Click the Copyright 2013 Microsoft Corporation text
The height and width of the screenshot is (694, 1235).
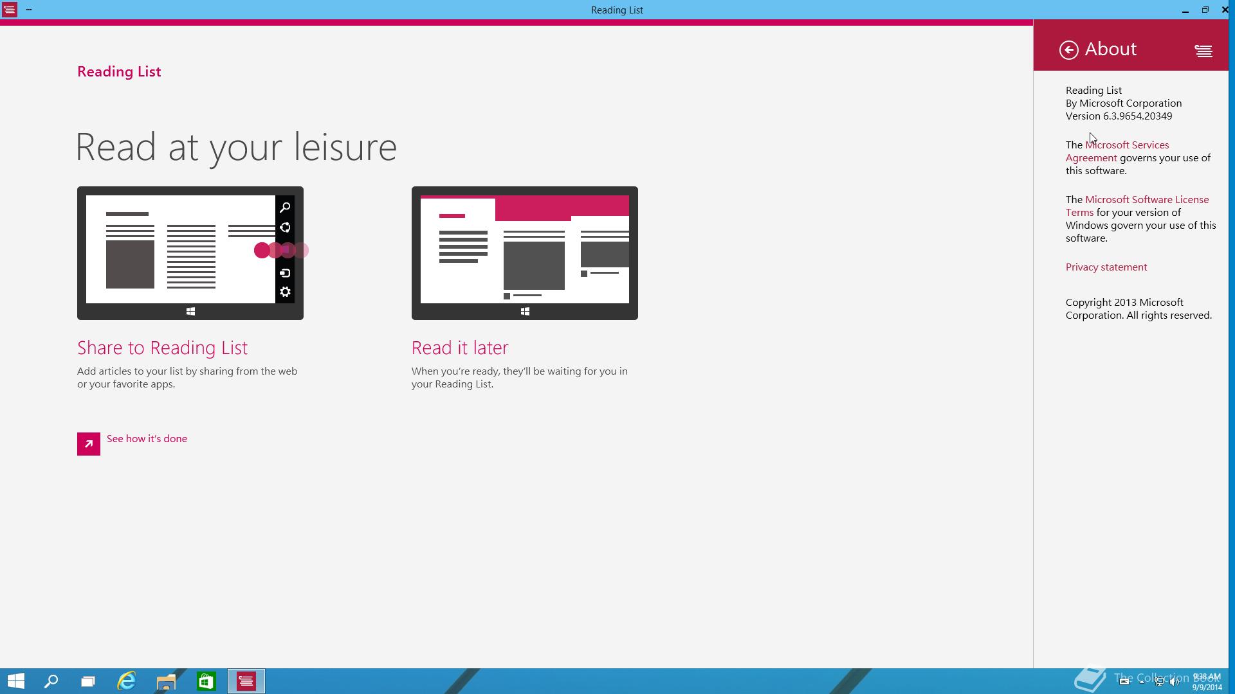1139,309
